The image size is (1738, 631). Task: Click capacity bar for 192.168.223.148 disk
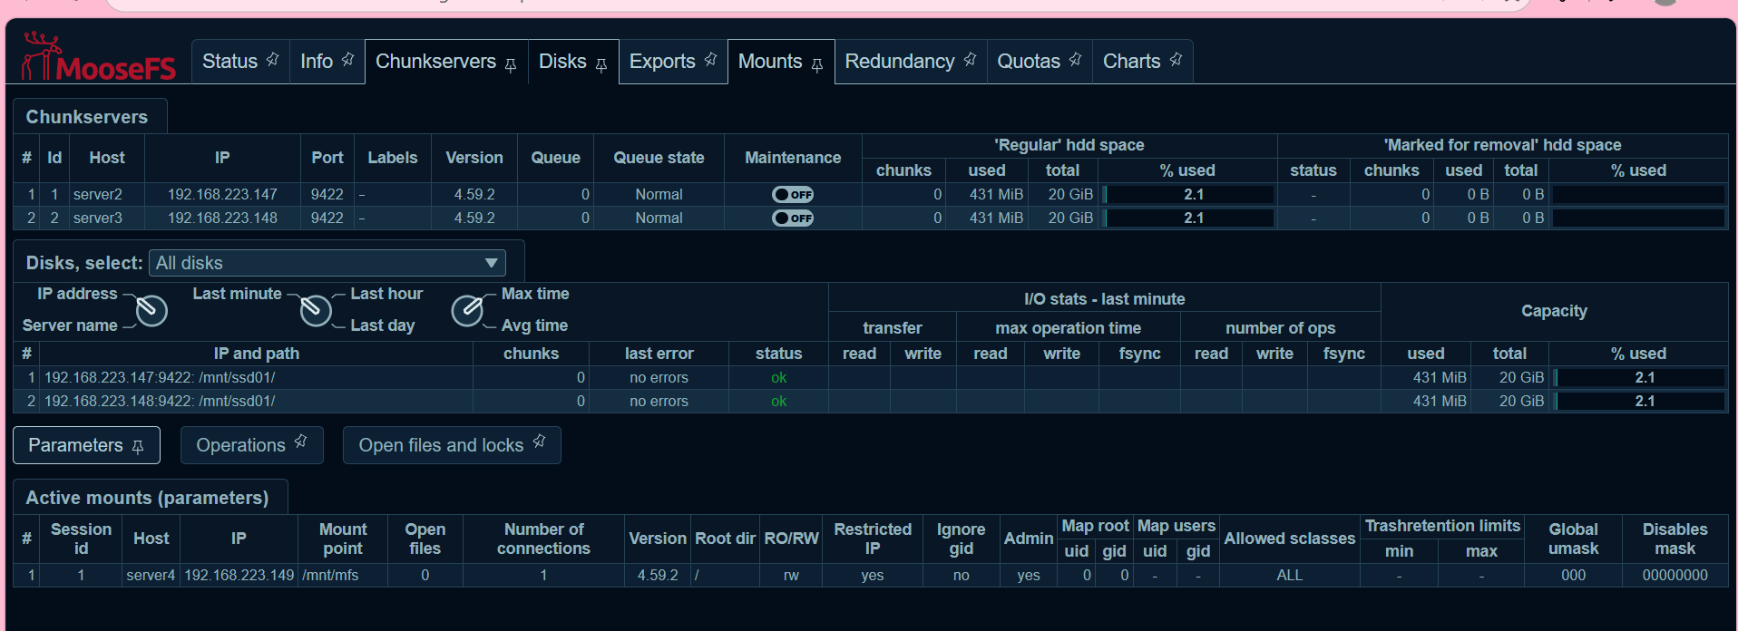click(1639, 402)
